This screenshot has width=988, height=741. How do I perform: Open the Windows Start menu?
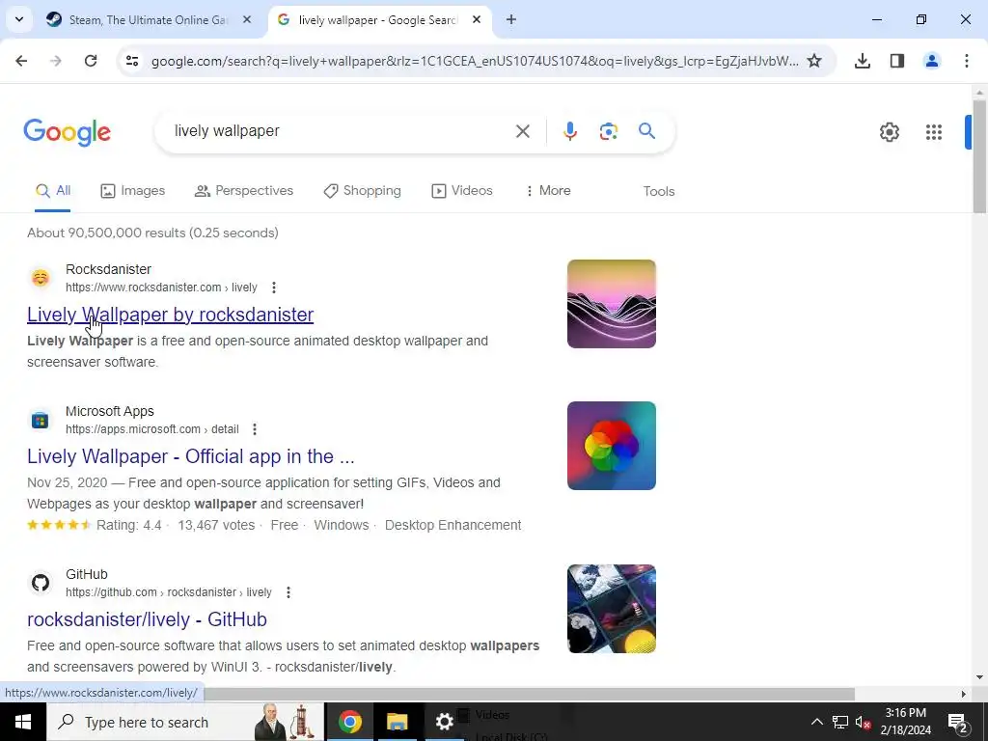tap(23, 722)
